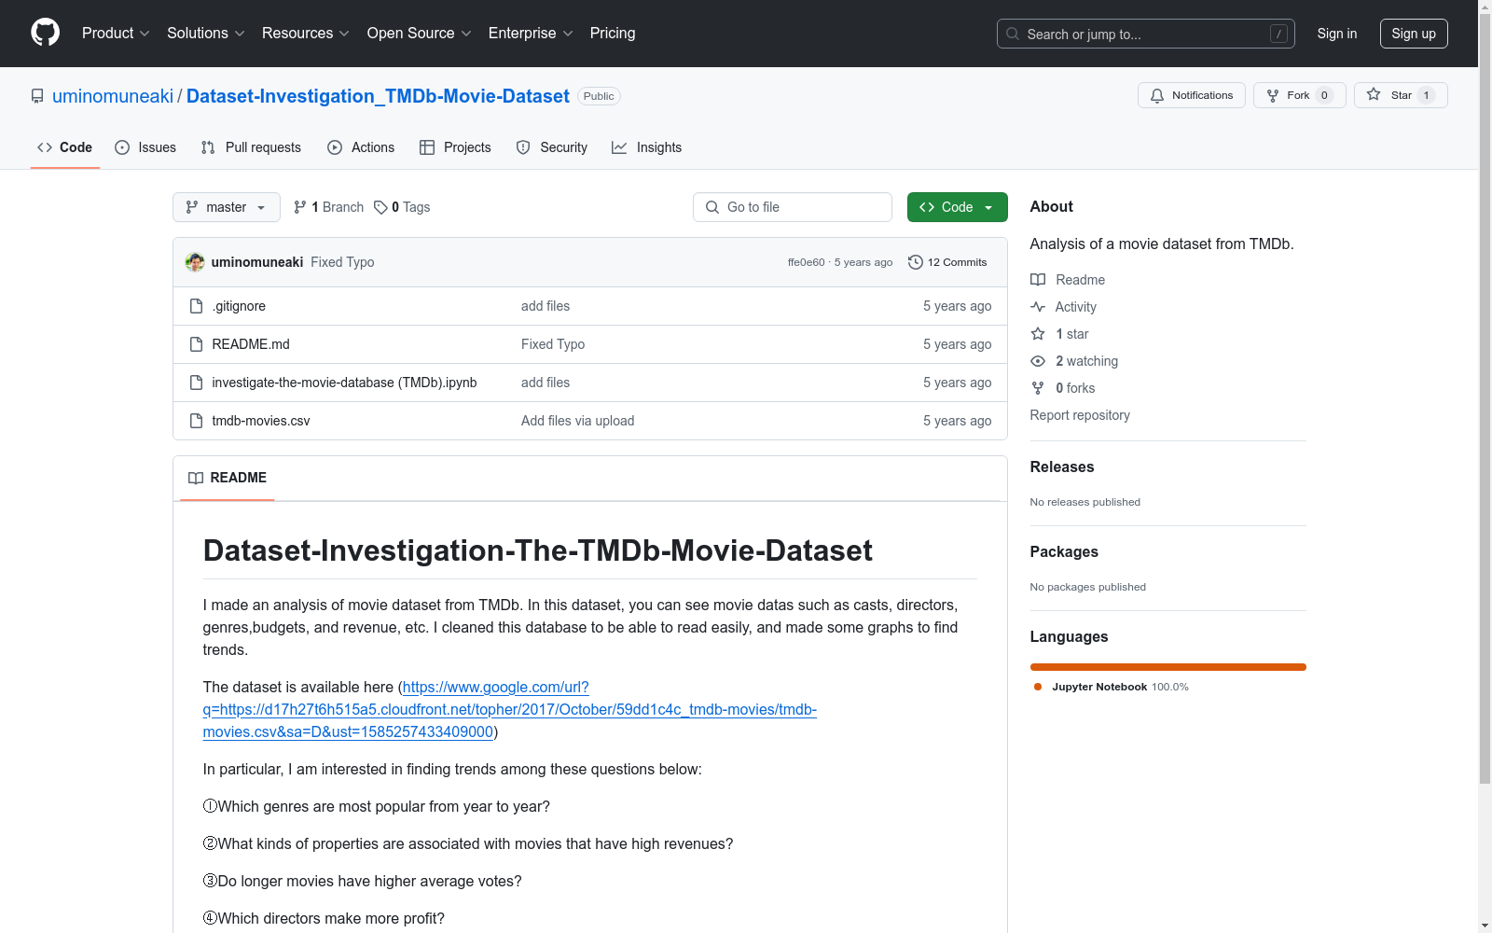Click the repository icon beside uminomuneaki
Image resolution: width=1492 pixels, height=933 pixels.
pos(37,96)
